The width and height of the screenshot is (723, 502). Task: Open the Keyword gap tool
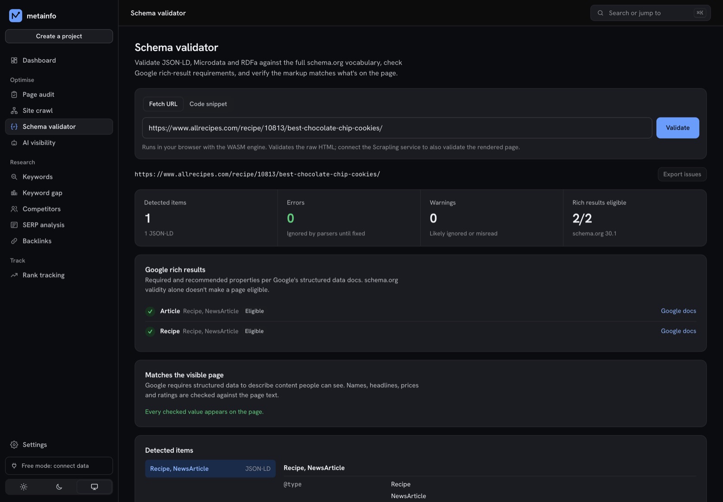[59, 193]
